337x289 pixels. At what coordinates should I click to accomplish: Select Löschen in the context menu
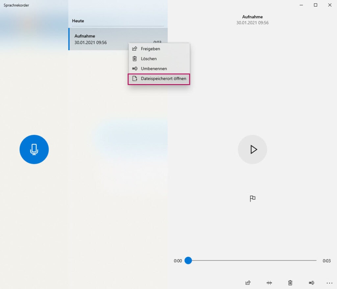(149, 59)
